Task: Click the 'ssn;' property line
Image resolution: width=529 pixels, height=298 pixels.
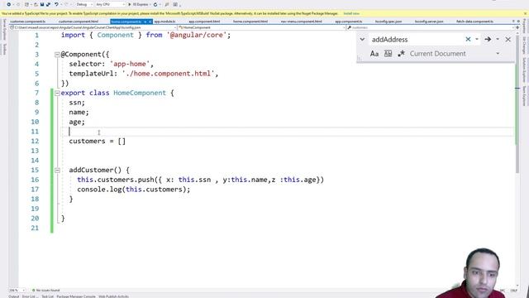Action: 77,103
